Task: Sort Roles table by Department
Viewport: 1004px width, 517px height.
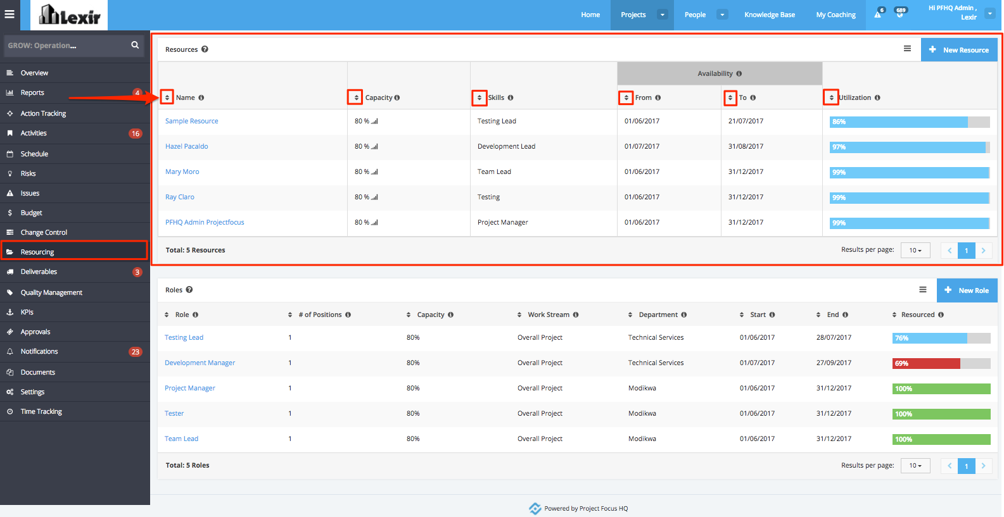Action: coord(630,315)
